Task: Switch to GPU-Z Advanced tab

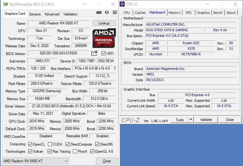Action: [52, 14]
